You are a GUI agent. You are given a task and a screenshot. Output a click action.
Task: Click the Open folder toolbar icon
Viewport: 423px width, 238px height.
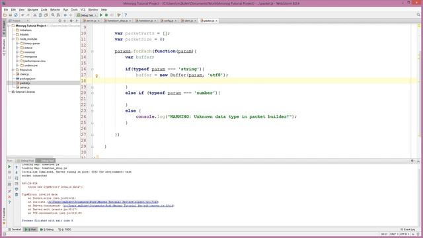click(x=5, y=15)
